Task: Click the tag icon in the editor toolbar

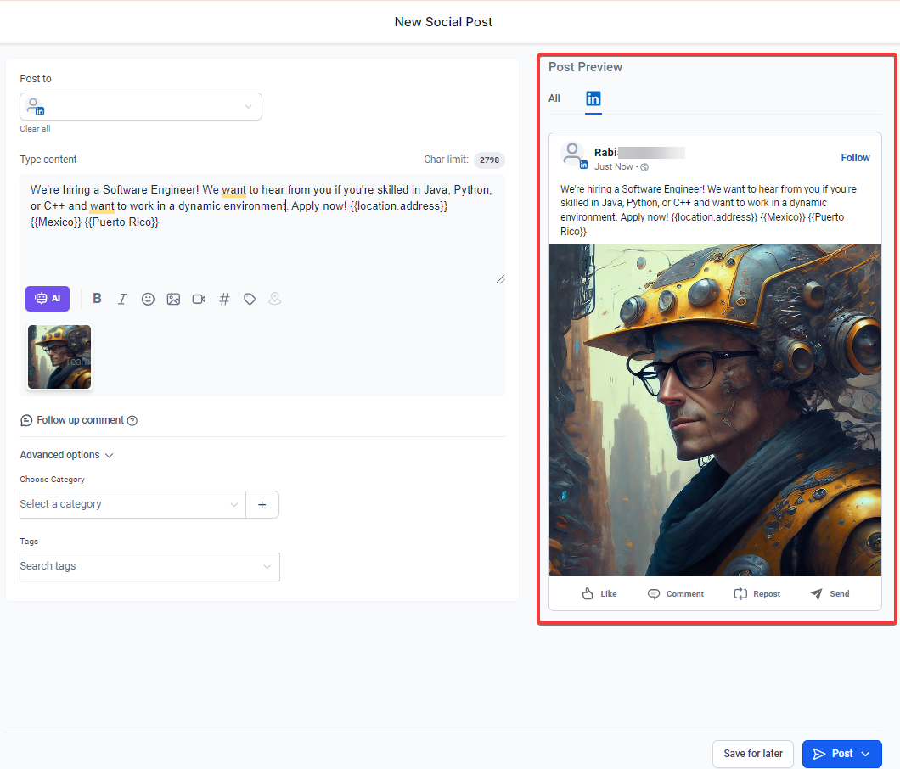Action: (x=250, y=299)
